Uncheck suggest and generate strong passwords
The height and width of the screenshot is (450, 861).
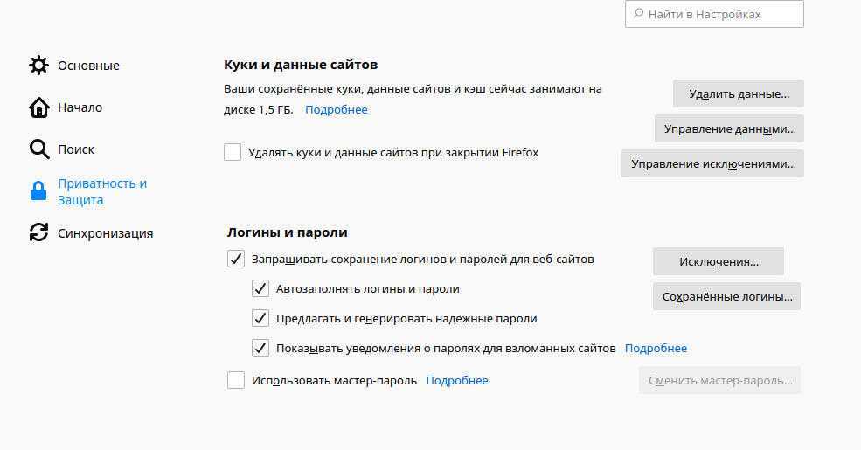[260, 318]
